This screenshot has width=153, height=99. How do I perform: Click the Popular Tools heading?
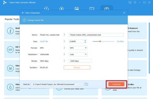(12, 19)
